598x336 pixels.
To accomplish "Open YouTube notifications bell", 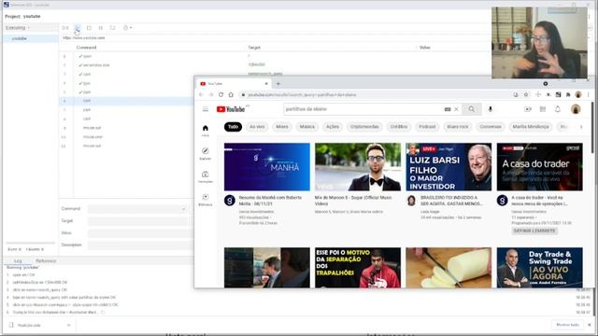I will tap(558, 109).
